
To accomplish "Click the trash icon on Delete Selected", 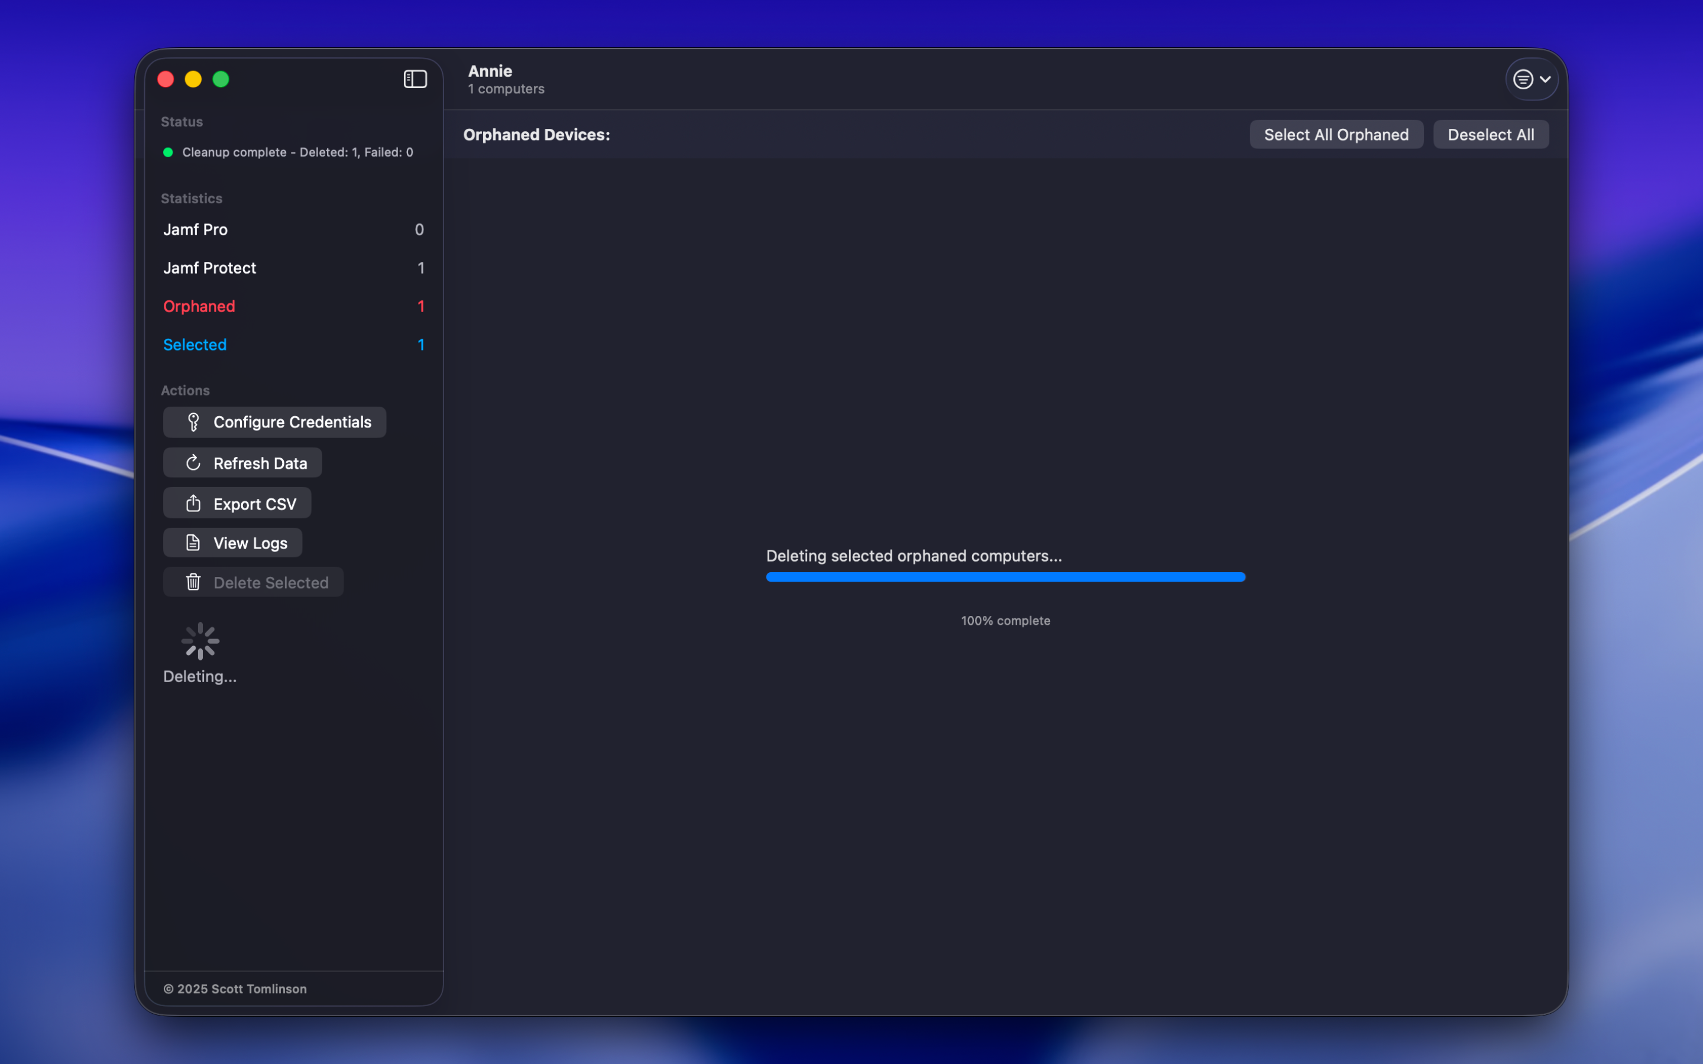I will [193, 582].
